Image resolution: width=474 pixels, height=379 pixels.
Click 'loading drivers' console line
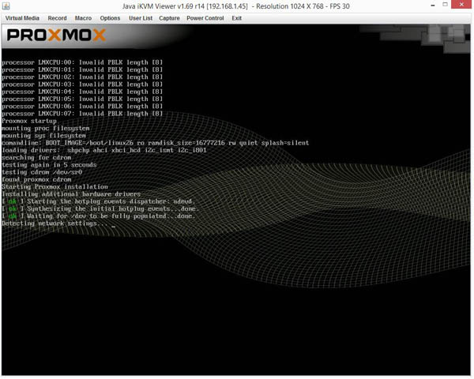point(104,150)
